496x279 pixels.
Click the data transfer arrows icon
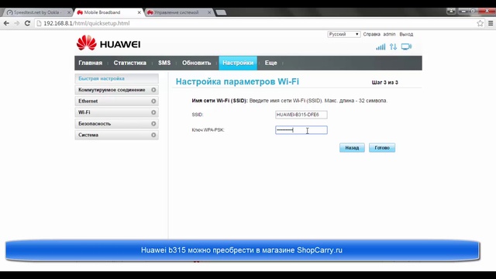[x=393, y=46]
